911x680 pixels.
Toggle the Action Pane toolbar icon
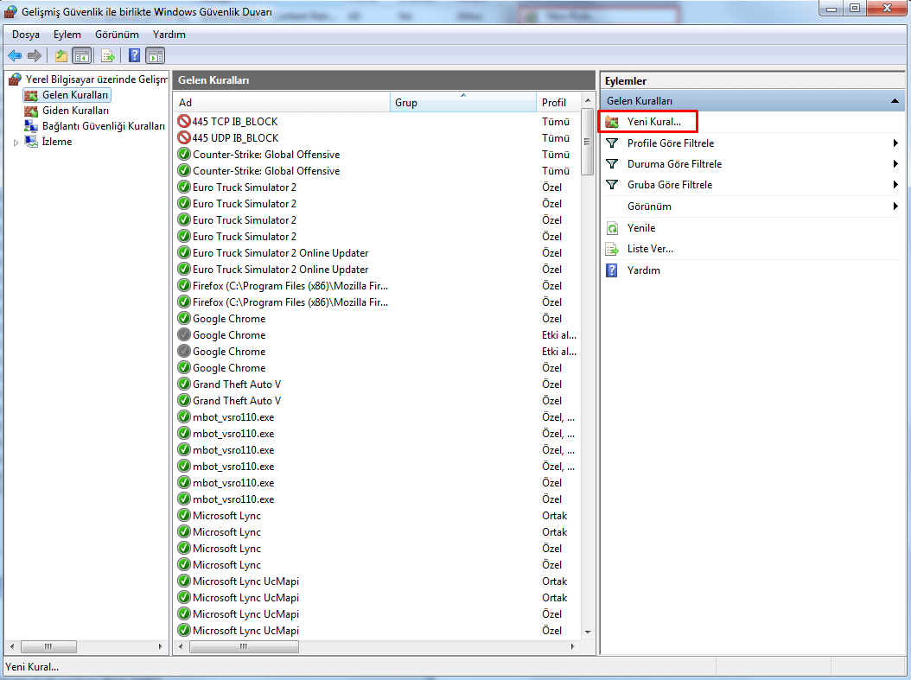click(x=156, y=56)
